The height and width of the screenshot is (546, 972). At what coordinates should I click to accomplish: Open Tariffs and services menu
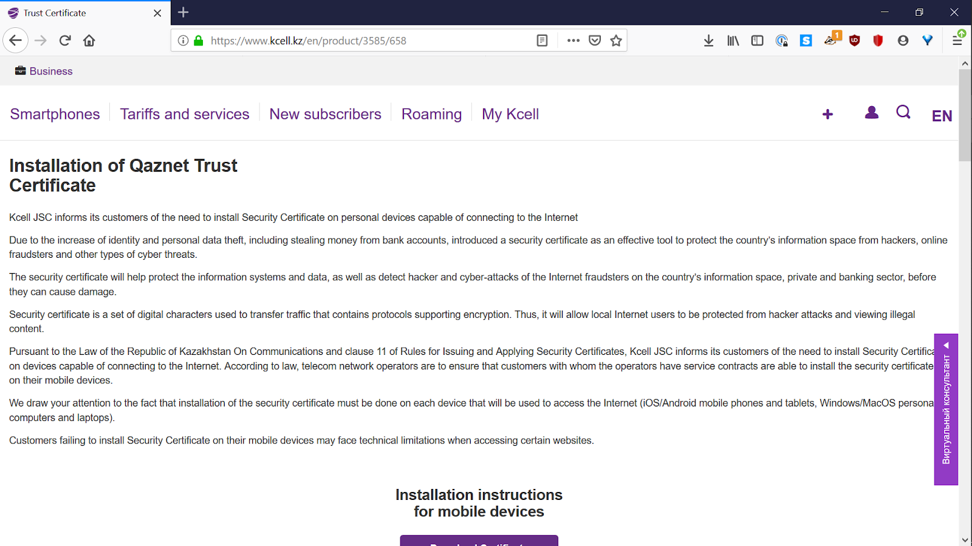185,114
